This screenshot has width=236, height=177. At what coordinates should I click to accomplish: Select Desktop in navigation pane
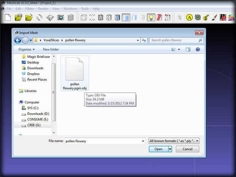(x=30, y=62)
